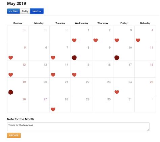Click the dark badge icon on May 19
This screenshot has height=142, width=160.
[x=11, y=92]
